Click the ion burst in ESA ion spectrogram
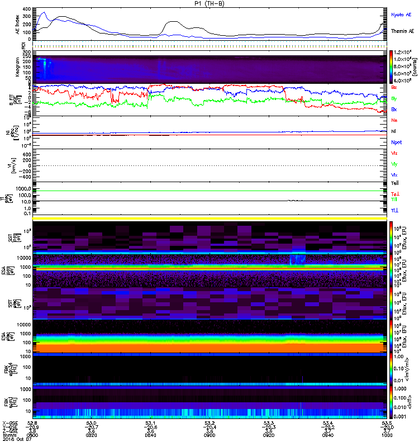This screenshot has height=447, width=419. [x=298, y=260]
